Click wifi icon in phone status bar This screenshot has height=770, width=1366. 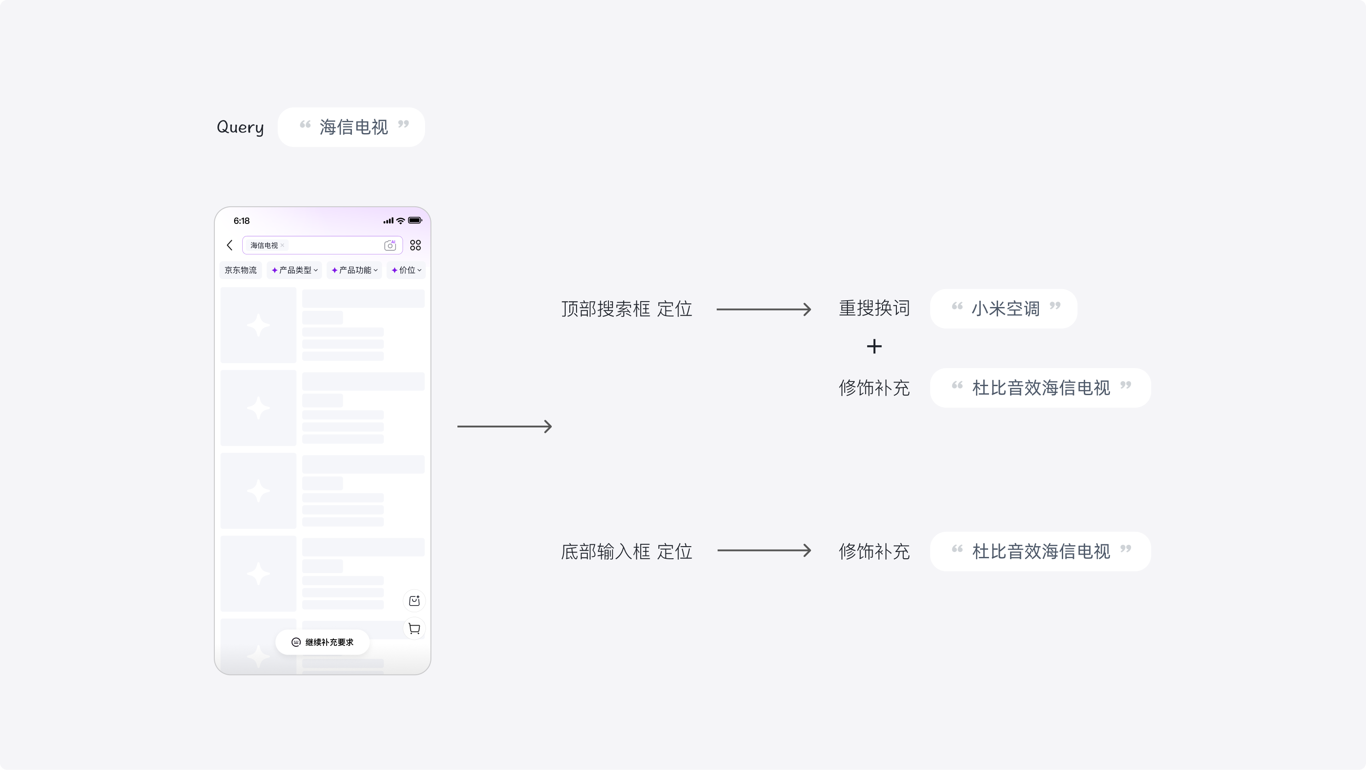(x=401, y=221)
